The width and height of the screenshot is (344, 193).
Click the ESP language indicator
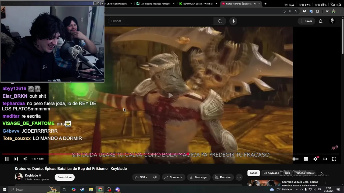pyautogui.click(x=320, y=190)
